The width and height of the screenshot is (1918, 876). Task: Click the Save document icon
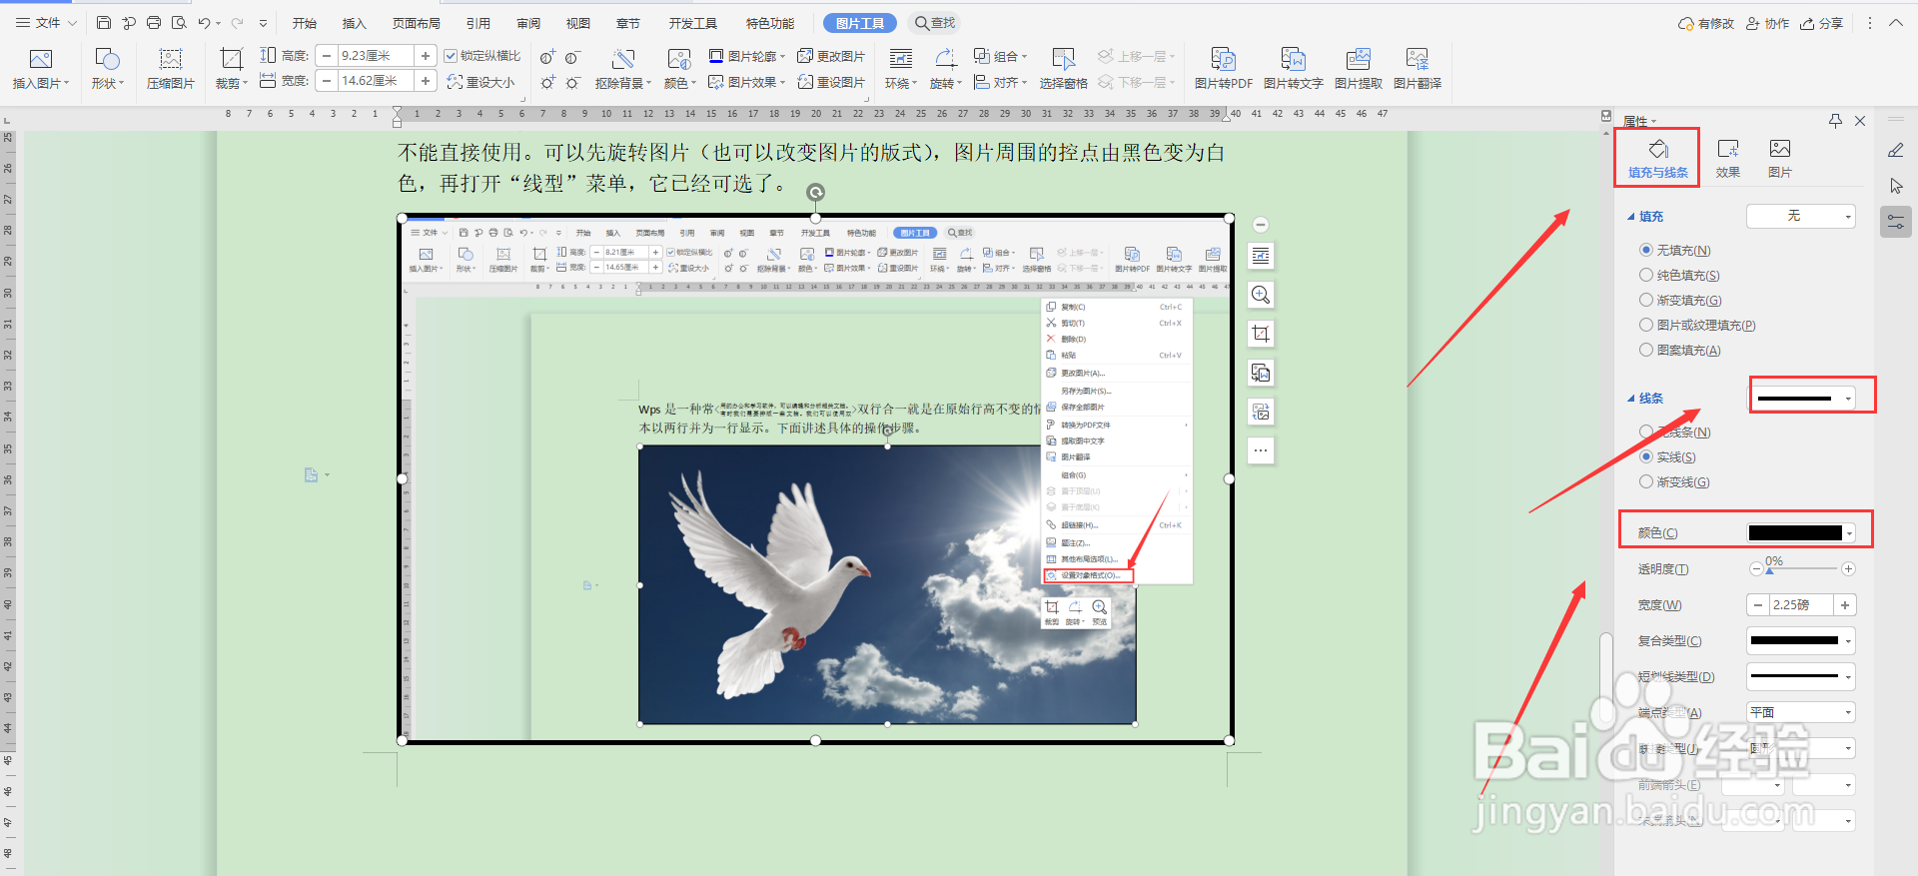104,23
